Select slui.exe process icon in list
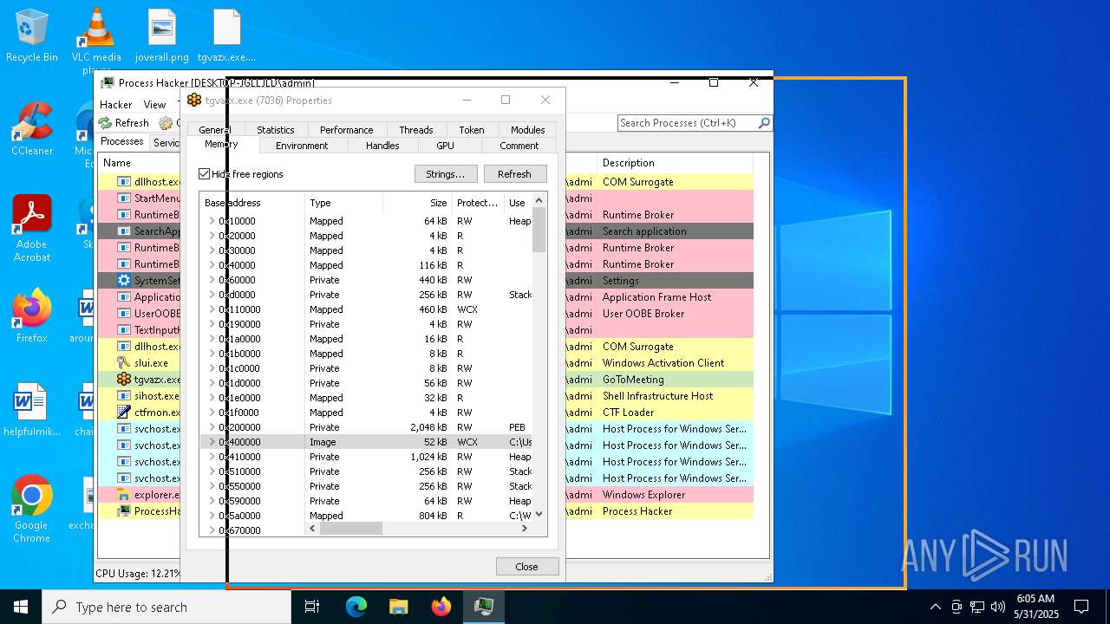Screen dimensions: 1110x624 124,363
